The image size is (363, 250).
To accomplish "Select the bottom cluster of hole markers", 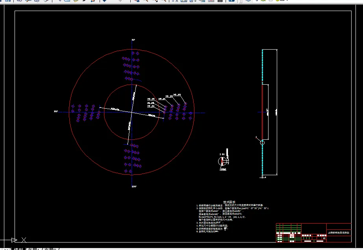I will (132, 158).
